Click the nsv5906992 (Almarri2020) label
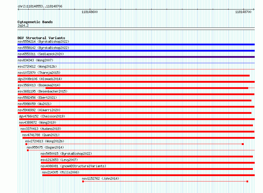The height and width of the screenshot is (193, 263). point(39,110)
